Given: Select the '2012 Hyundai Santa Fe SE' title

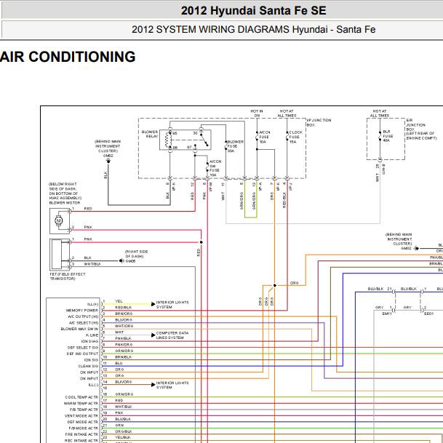Looking at the screenshot, I should pyautogui.click(x=253, y=11).
